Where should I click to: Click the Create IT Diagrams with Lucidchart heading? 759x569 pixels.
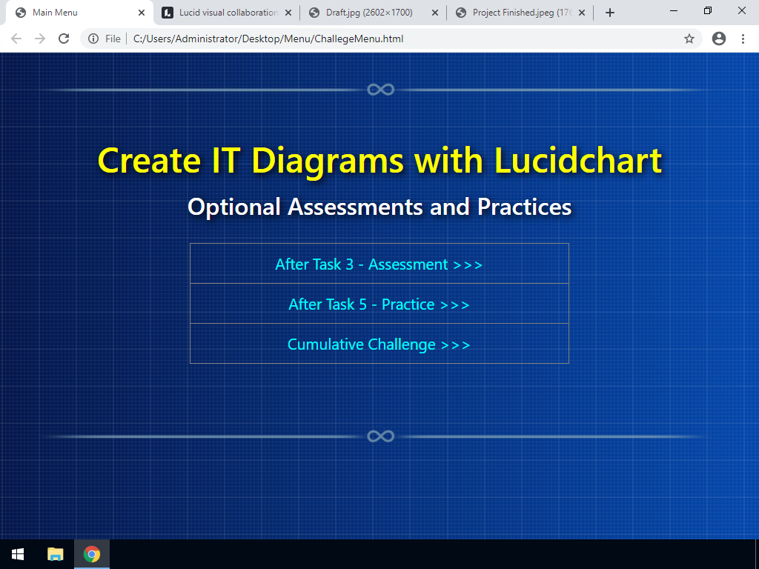[379, 161]
